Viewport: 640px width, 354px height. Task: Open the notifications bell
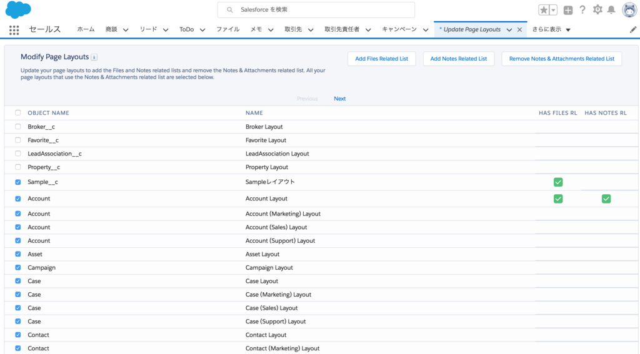tap(611, 10)
